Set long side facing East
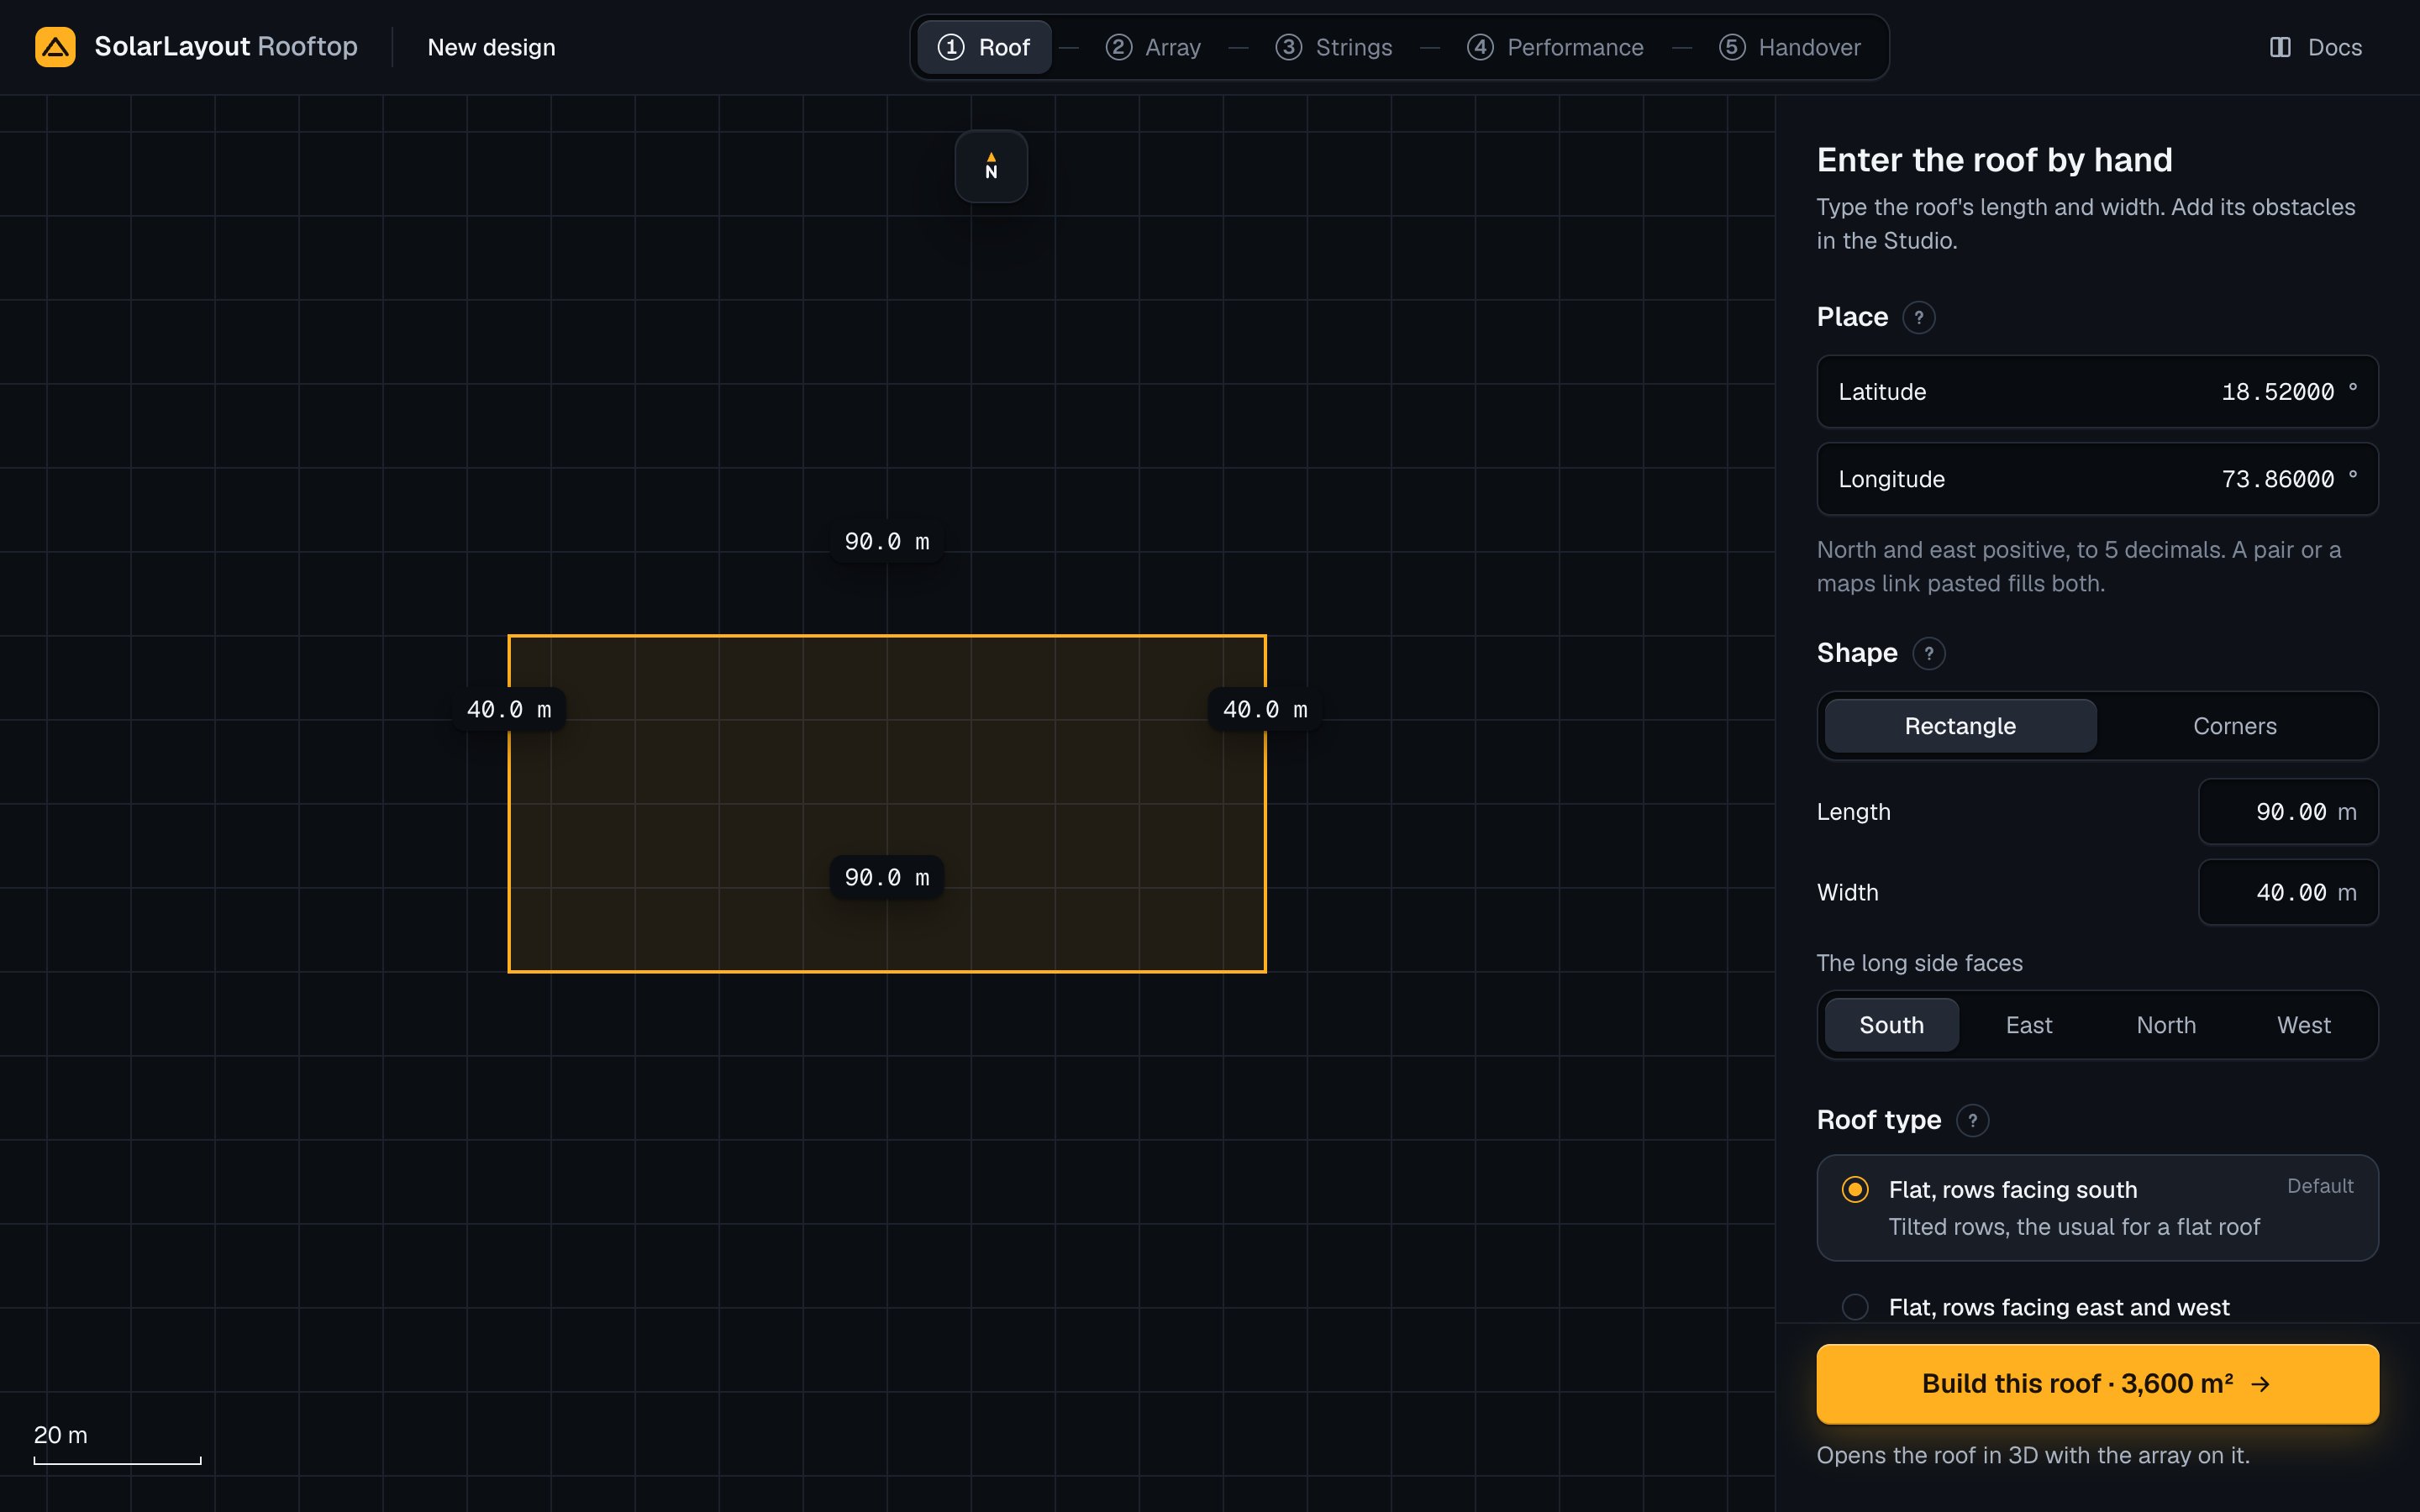 click(x=2029, y=1025)
